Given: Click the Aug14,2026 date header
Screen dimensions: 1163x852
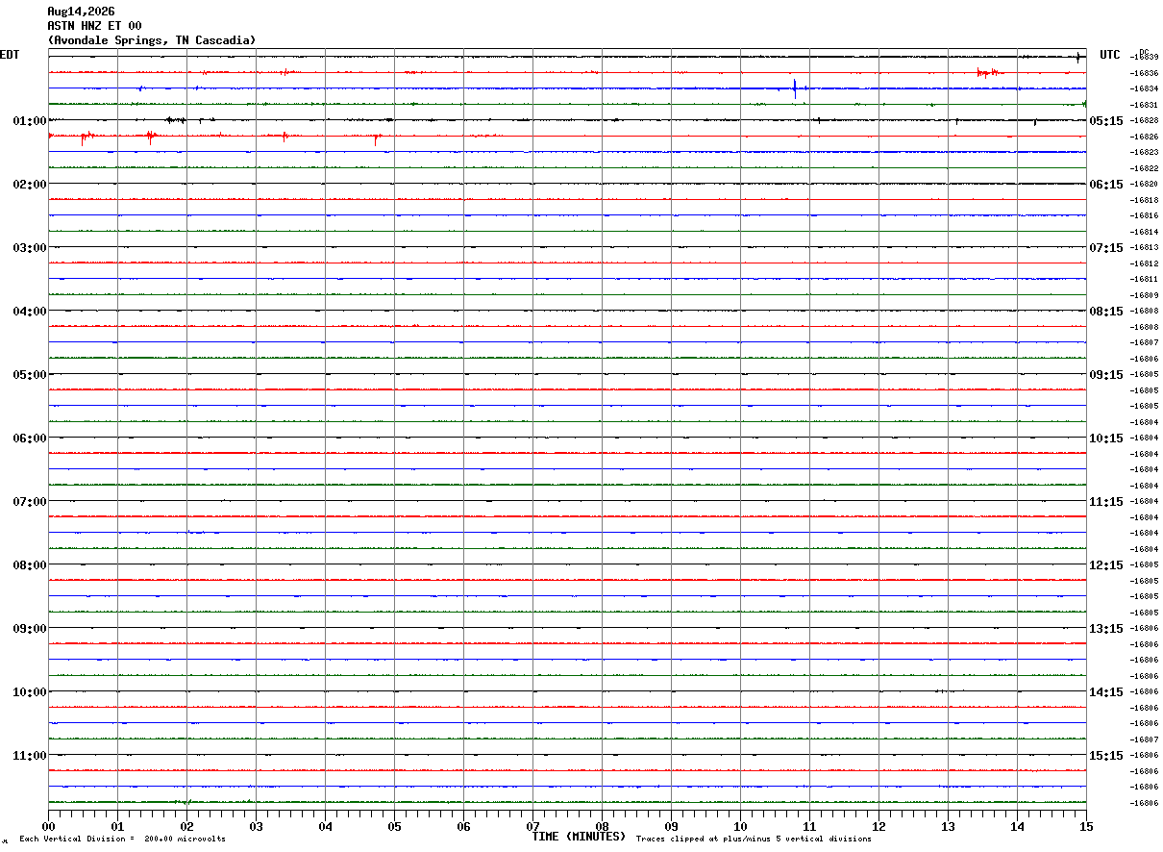Looking at the screenshot, I should click(82, 12).
